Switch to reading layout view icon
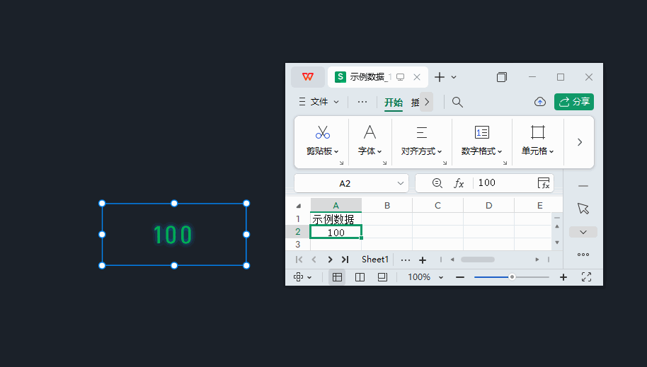Screen dimensions: 647x367 (360, 277)
